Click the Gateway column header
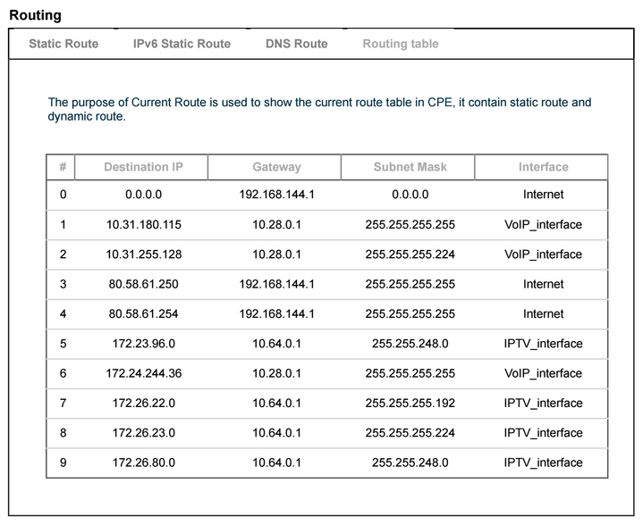Image resolution: width=643 pixels, height=525 pixels. point(276,167)
